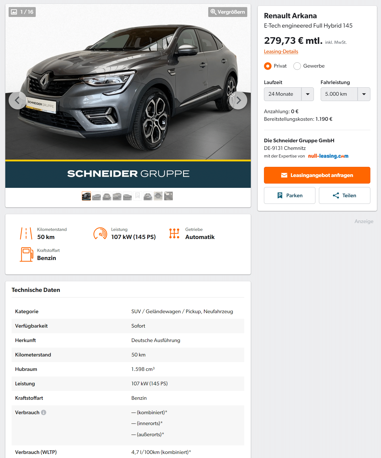
Task: Select the last gallery thumbnail
Action: pyautogui.click(x=168, y=196)
